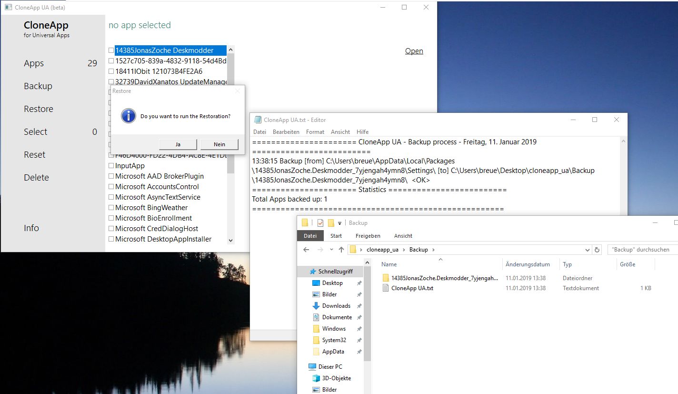Open the Datei menu in the Editor
The height and width of the screenshot is (394, 678).
tap(260, 132)
